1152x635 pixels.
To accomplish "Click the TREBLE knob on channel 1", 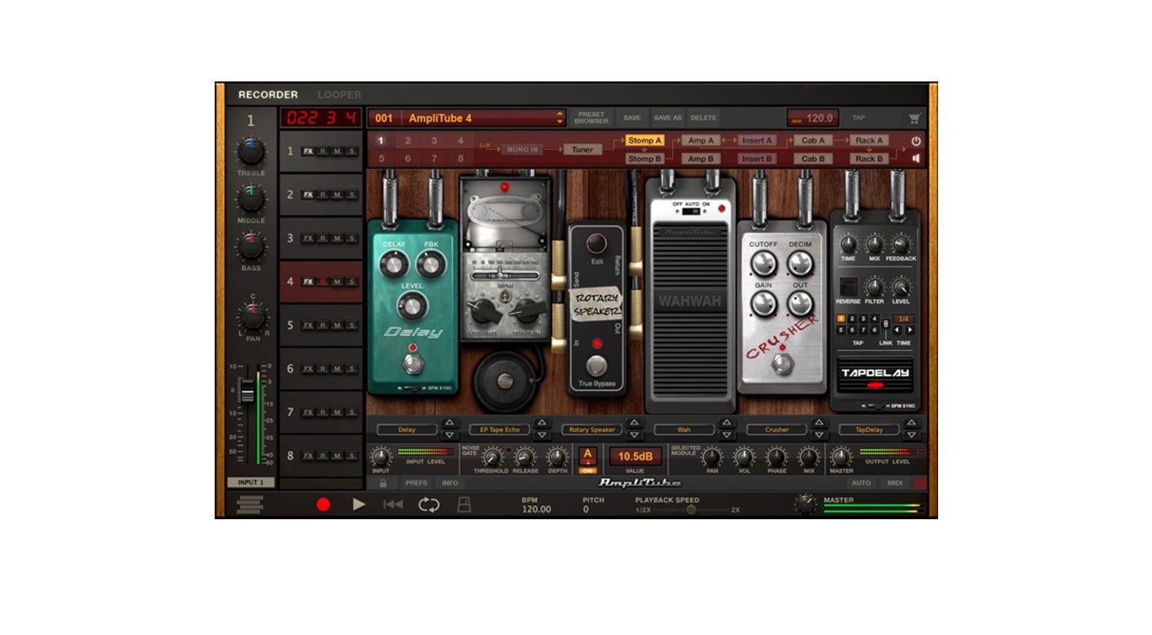I will 251,152.
